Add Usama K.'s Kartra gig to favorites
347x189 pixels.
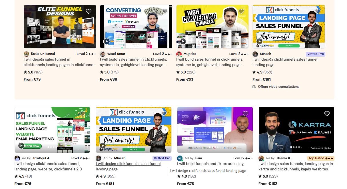coord(327,114)
